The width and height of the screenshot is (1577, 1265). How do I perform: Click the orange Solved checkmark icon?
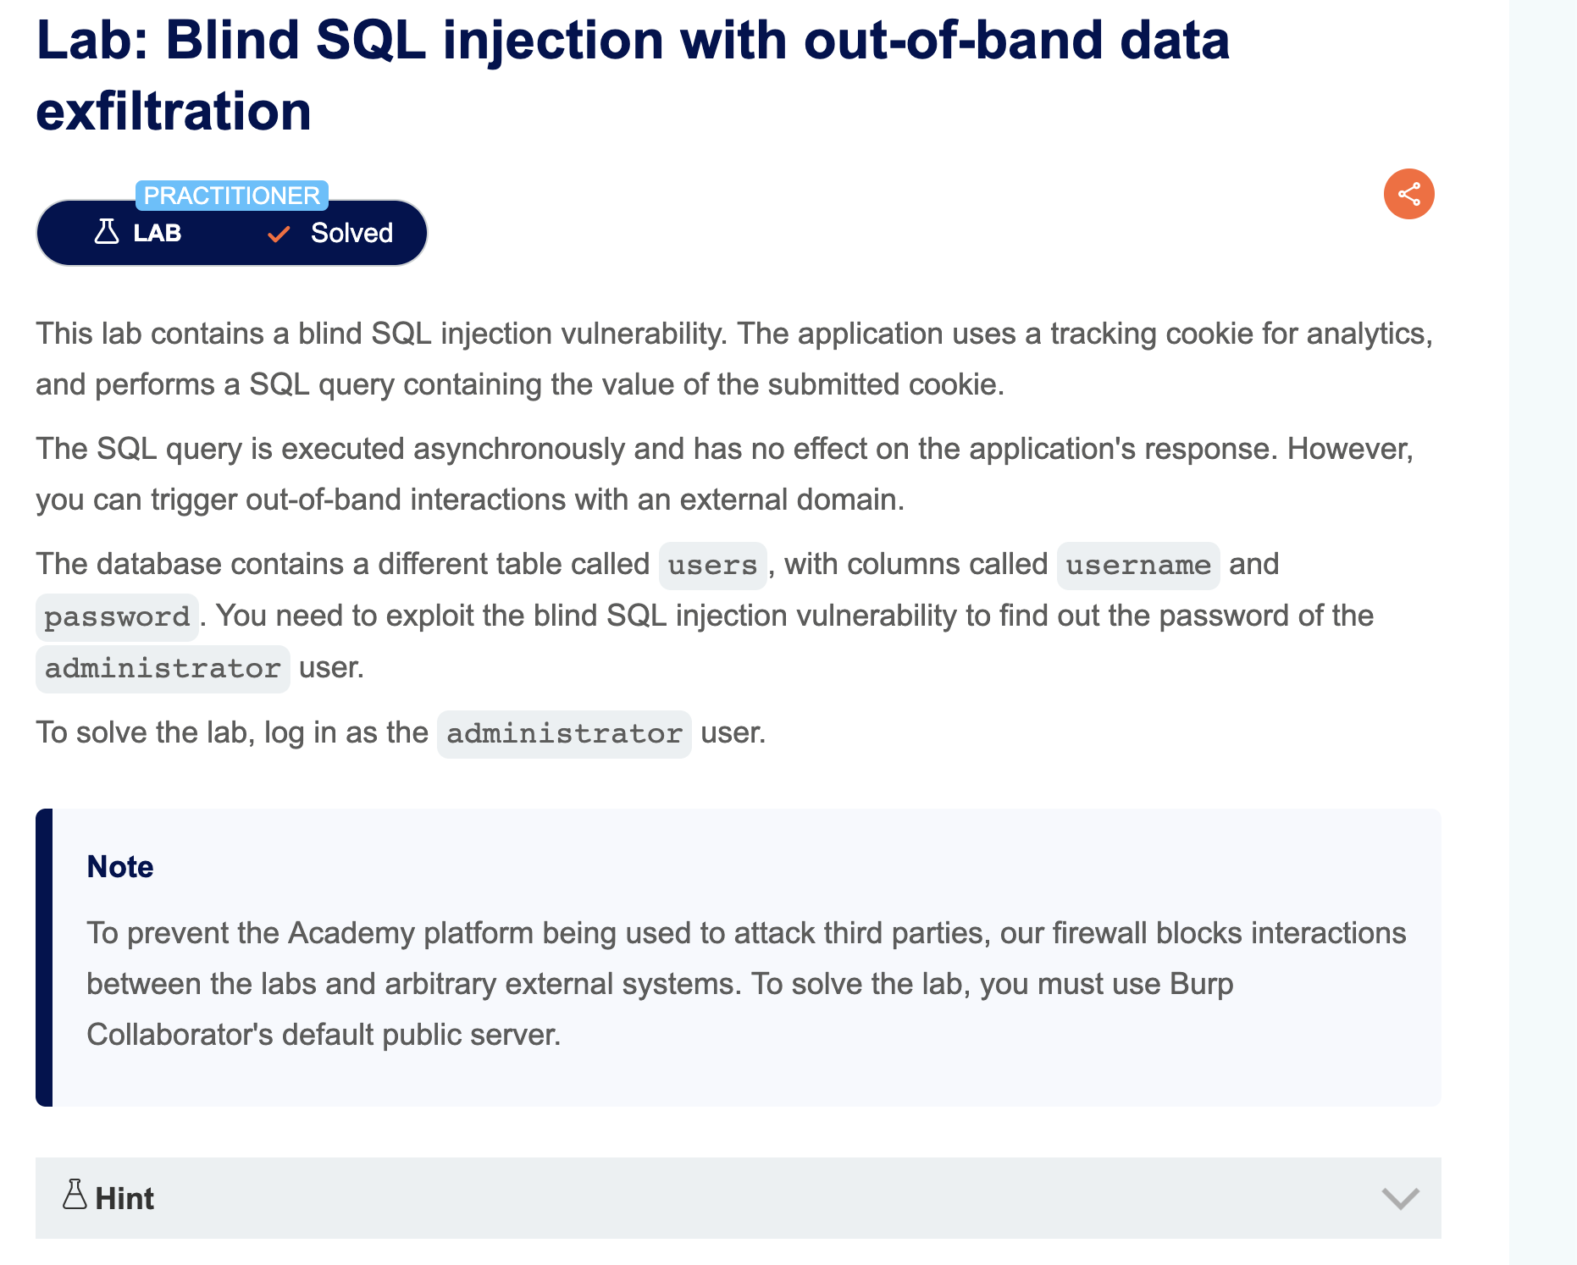tap(279, 234)
